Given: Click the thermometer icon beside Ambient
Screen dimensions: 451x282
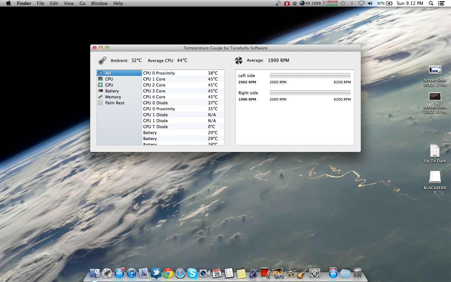Looking at the screenshot, I should [x=102, y=60].
